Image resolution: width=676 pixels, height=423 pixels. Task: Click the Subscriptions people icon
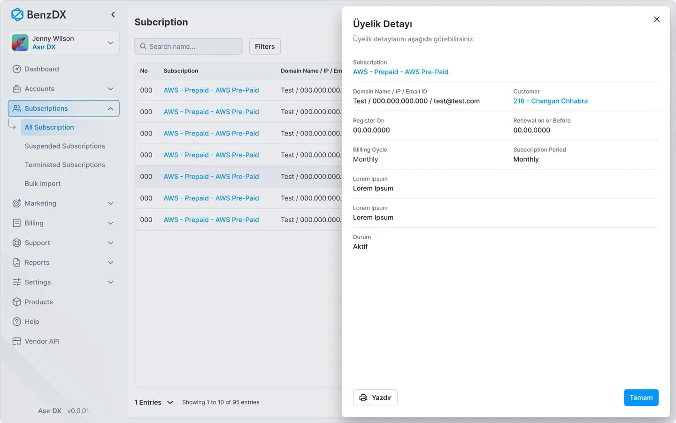pos(17,109)
